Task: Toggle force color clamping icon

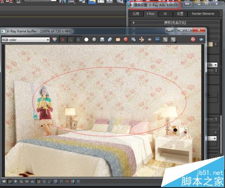Action: (10, 181)
